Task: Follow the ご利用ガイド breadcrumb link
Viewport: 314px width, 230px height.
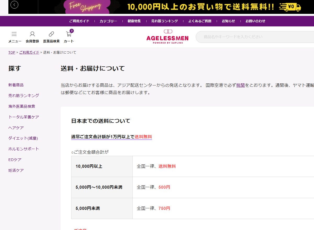Action: coord(29,53)
